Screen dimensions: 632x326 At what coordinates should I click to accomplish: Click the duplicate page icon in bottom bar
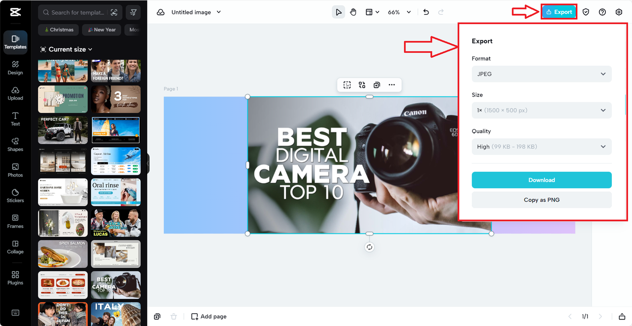(157, 317)
